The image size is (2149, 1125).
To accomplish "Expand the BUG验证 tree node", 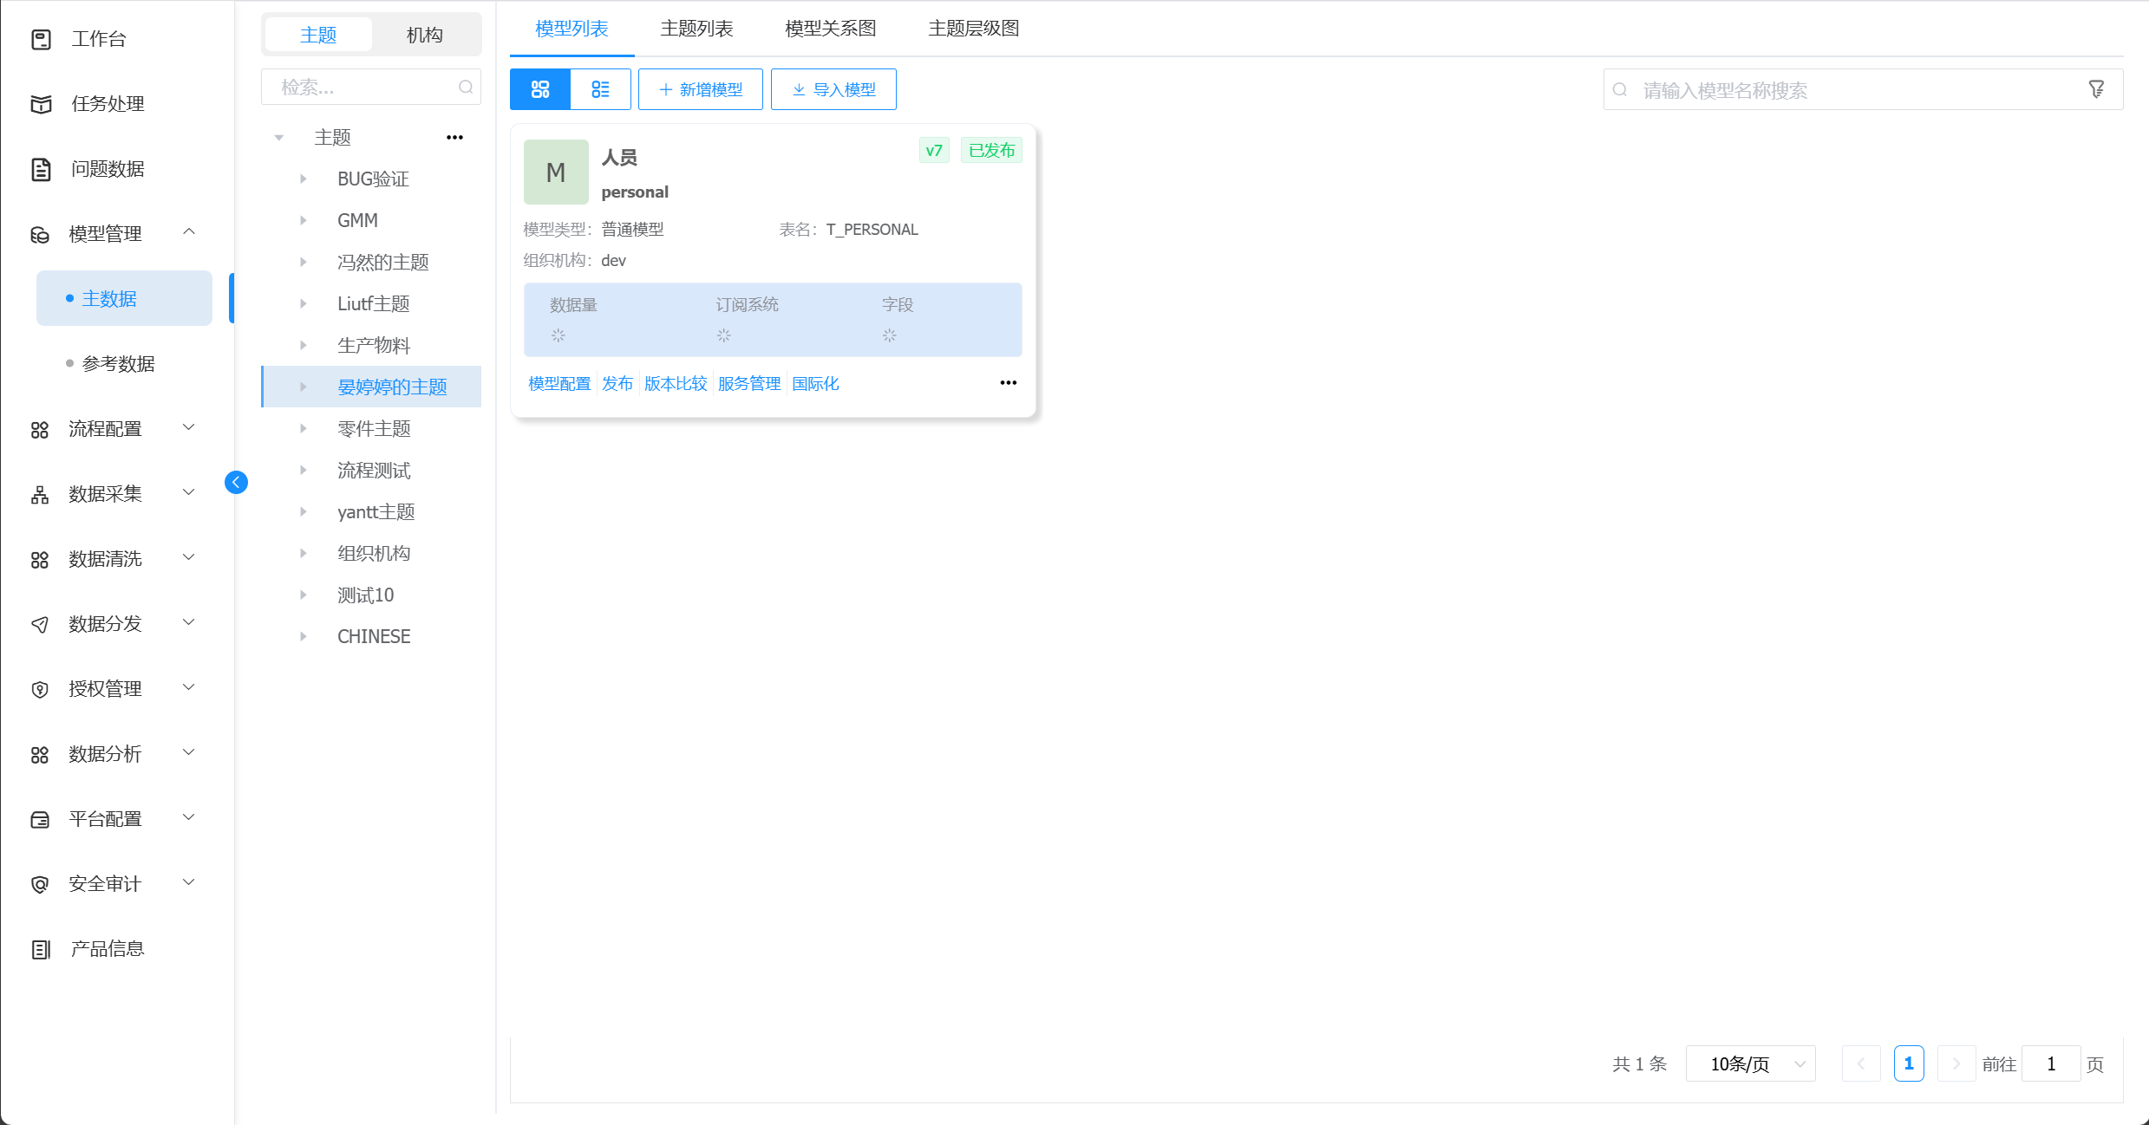I will [303, 179].
